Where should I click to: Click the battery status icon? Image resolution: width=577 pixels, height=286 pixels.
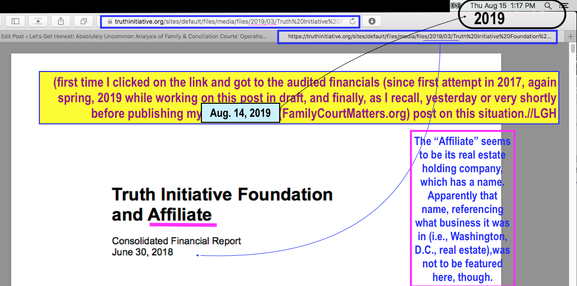pyautogui.click(x=456, y=6)
